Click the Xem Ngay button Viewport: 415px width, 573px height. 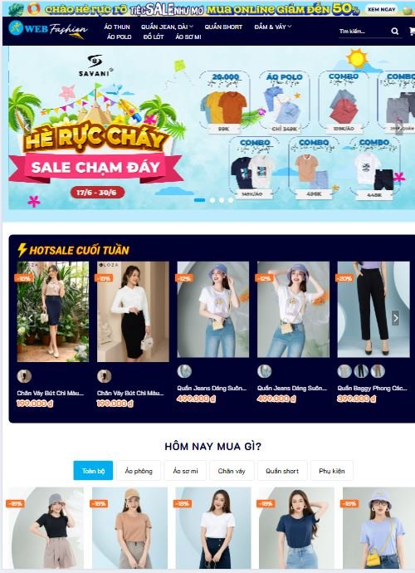click(382, 9)
